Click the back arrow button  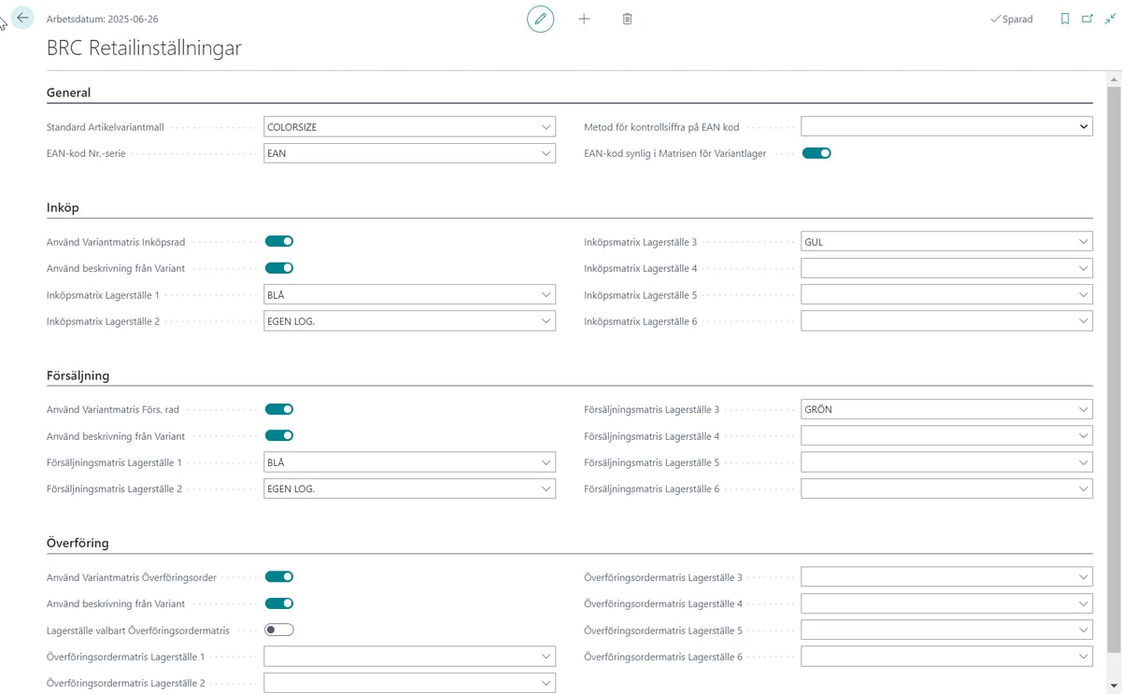(x=22, y=19)
